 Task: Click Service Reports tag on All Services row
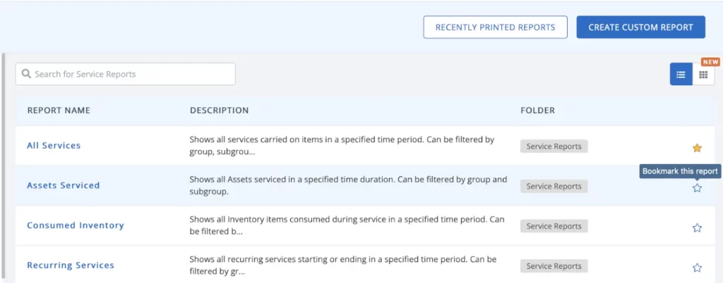pos(554,146)
